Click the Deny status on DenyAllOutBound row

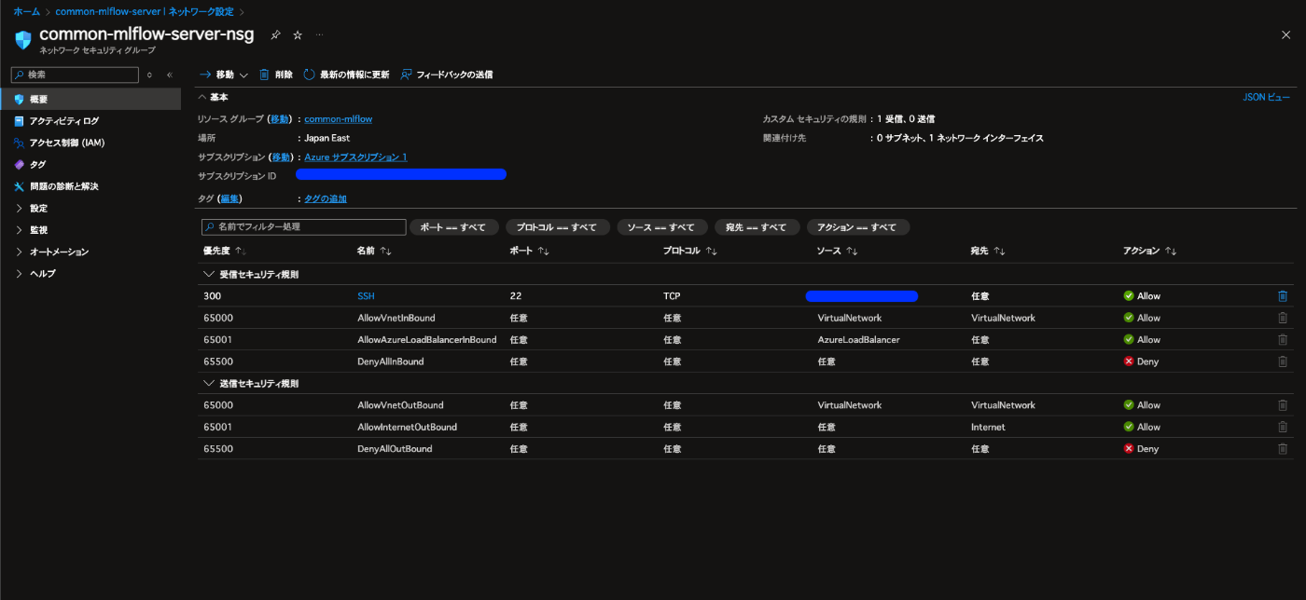[1141, 449]
